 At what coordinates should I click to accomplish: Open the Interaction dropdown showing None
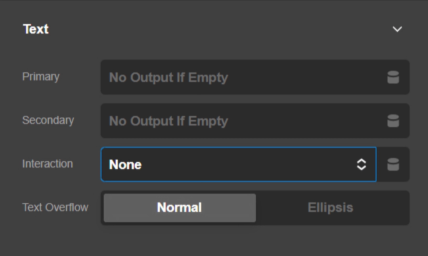click(238, 164)
